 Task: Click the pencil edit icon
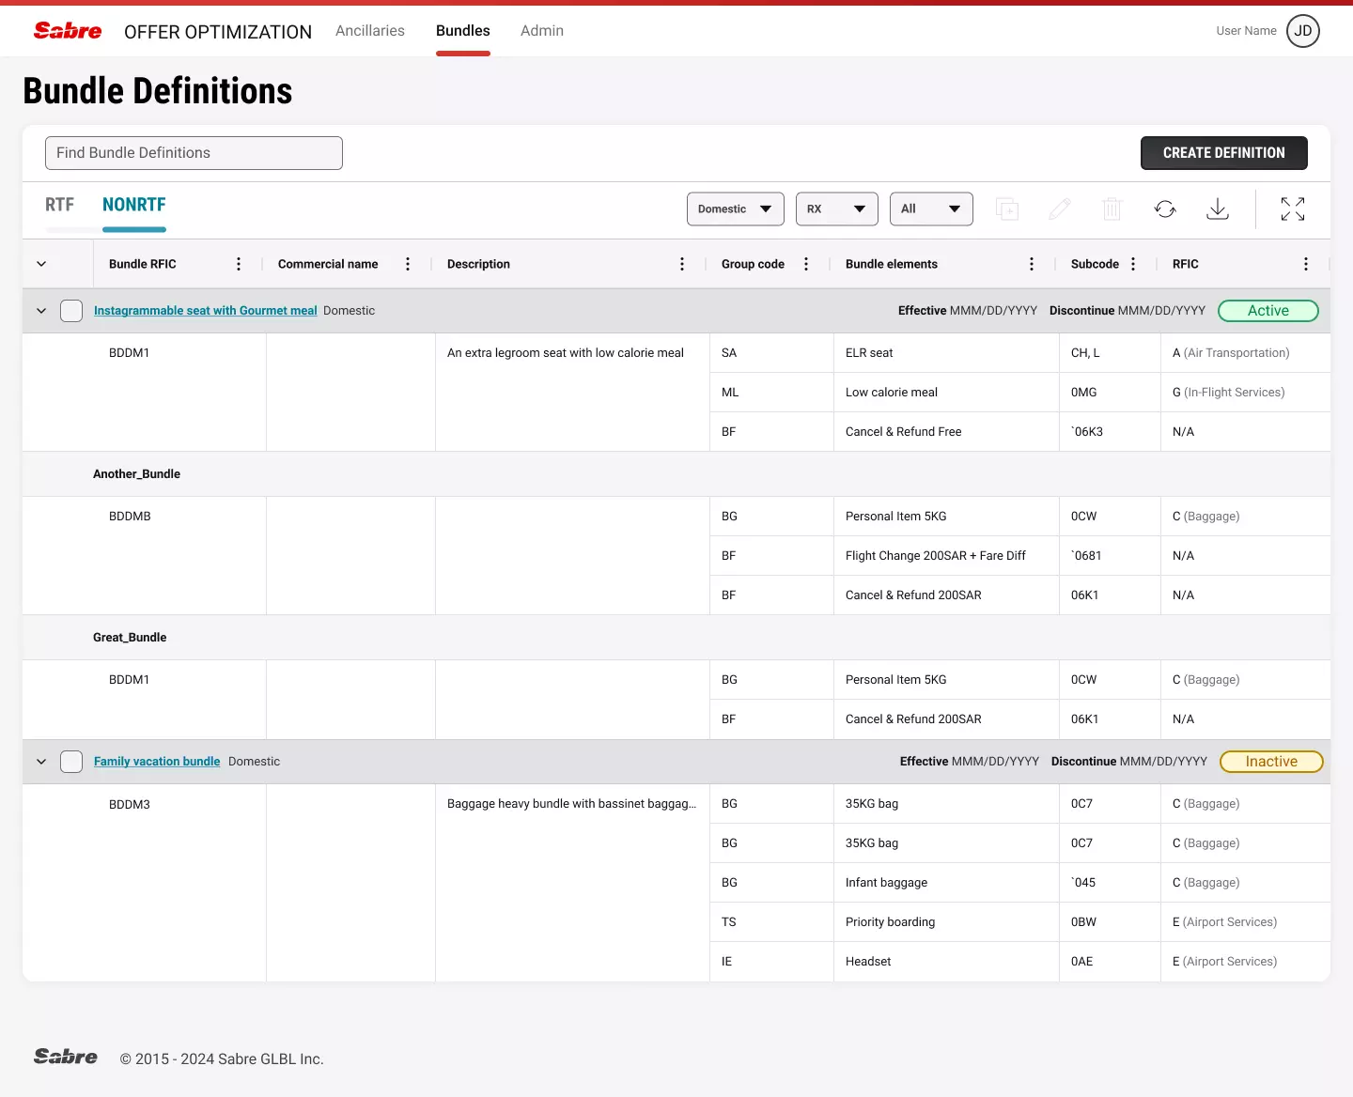tap(1060, 209)
